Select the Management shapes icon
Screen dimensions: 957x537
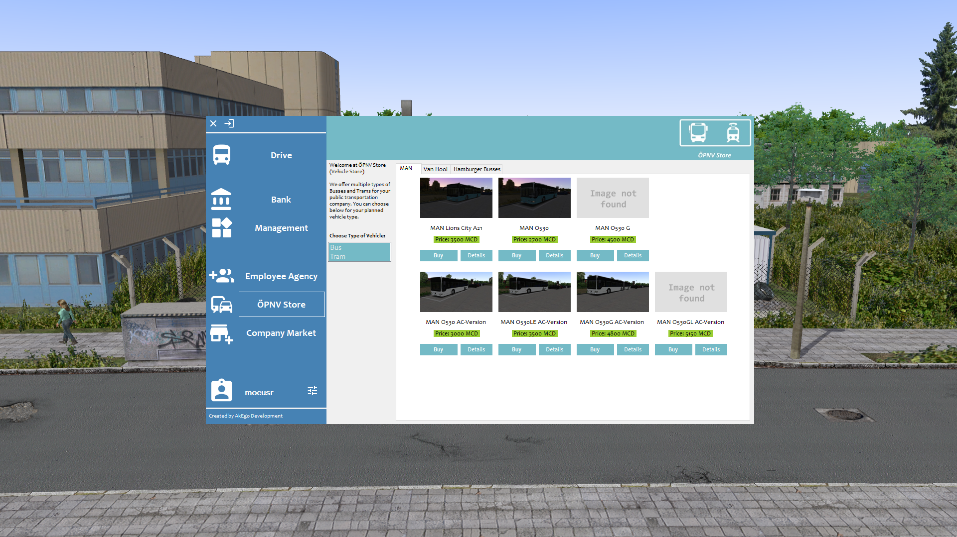point(221,227)
